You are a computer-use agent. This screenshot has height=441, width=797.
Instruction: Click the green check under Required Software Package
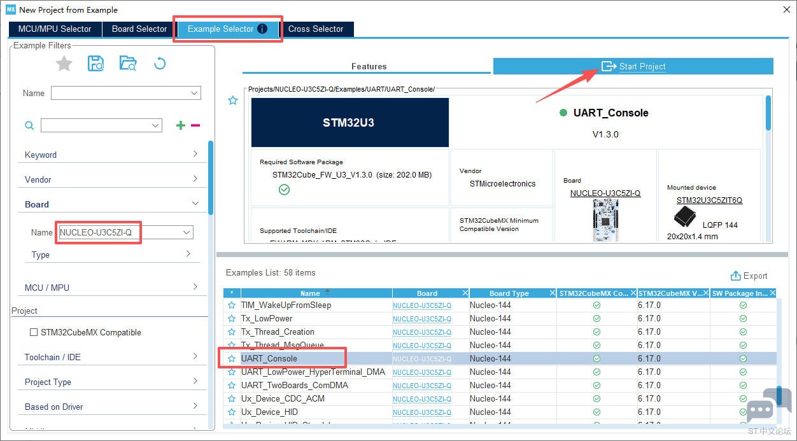[285, 190]
